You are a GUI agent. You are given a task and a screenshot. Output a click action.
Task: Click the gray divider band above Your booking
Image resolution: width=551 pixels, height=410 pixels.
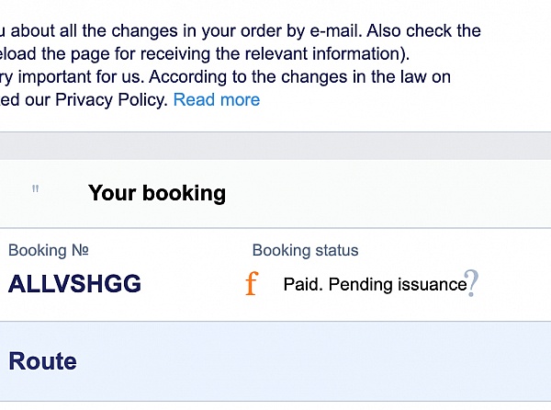tap(275, 145)
